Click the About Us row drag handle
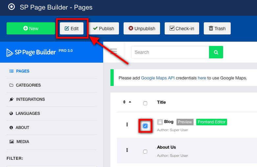Viewport: 257px width, 167px height. click(127, 150)
